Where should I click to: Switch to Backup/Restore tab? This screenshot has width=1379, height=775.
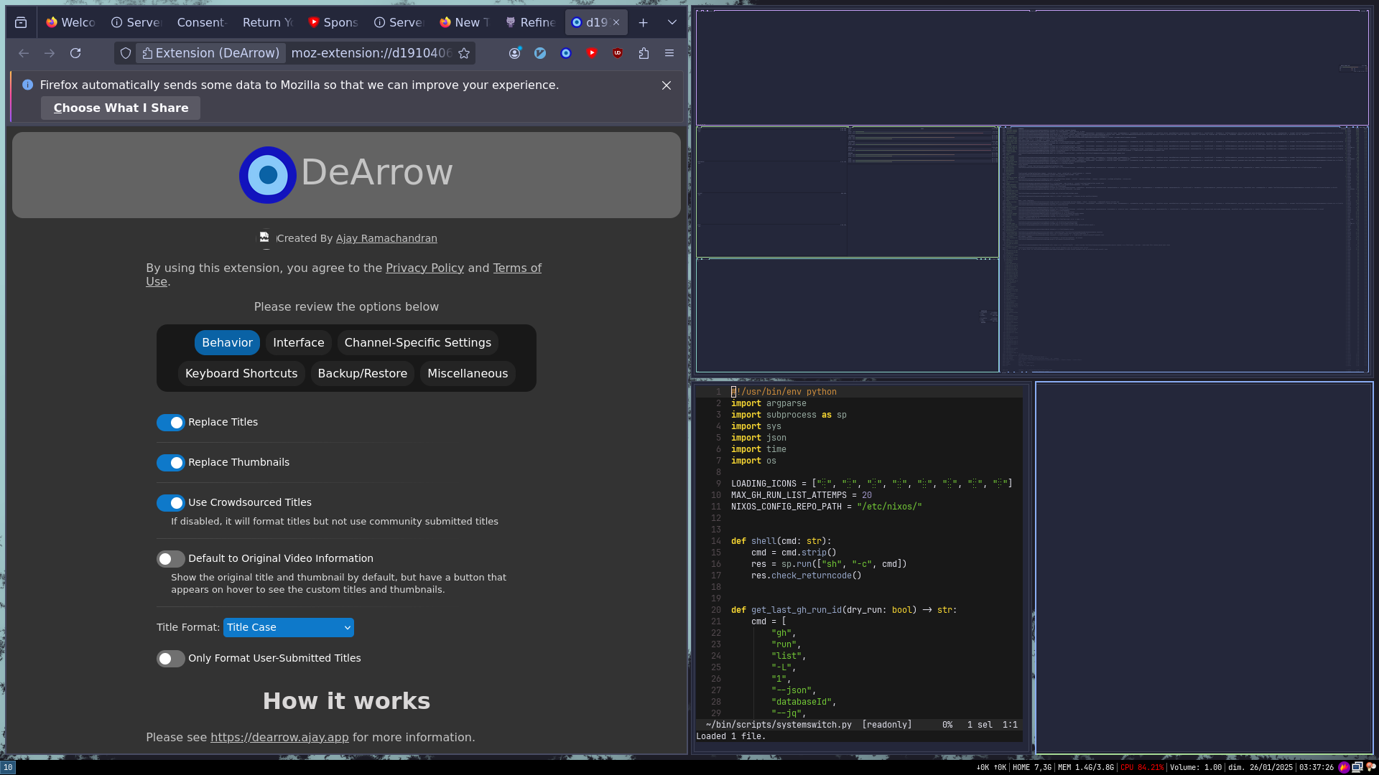[x=363, y=374]
